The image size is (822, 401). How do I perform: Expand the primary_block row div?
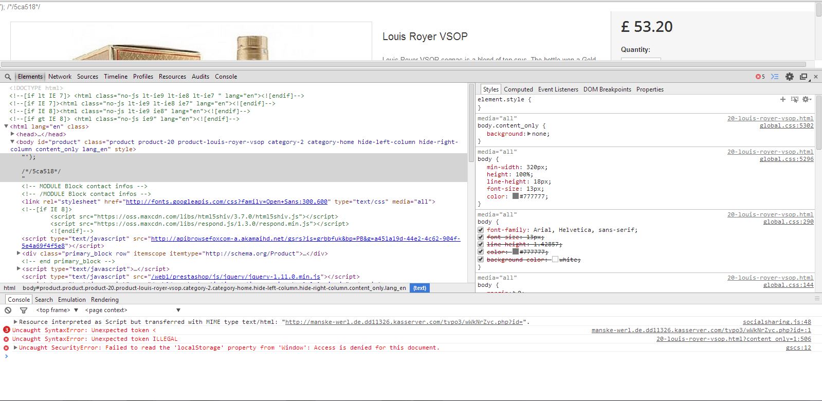pos(19,253)
